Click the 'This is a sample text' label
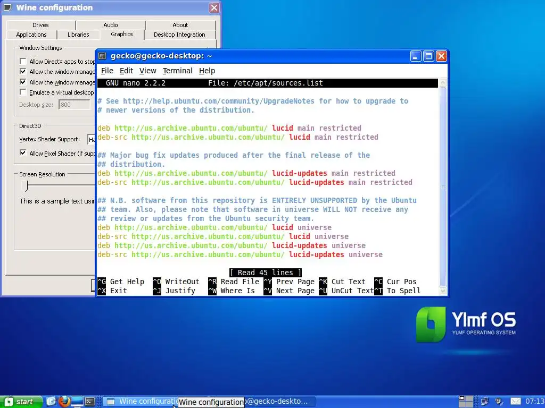The height and width of the screenshot is (408, 545). click(57, 201)
